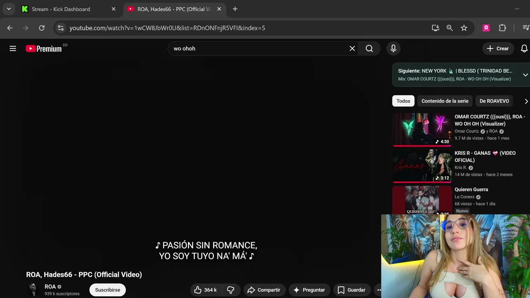Open KRIS R - GANAS video title
Screen dimensions: 530x298
coord(485,156)
